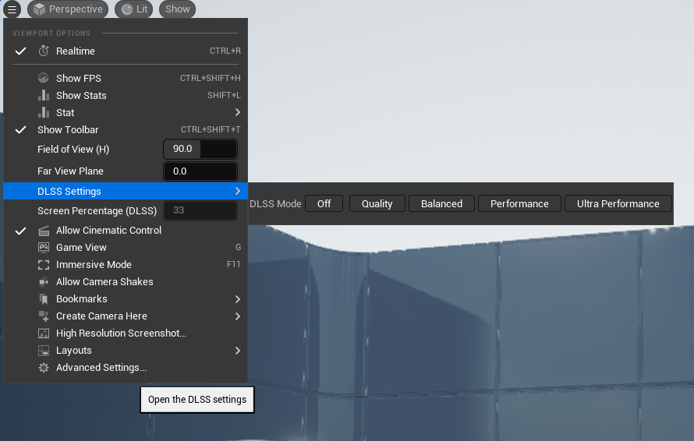Viewport: 694px width, 441px height.
Task: Click the High Resolution Screenshot image icon
Action: (44, 333)
